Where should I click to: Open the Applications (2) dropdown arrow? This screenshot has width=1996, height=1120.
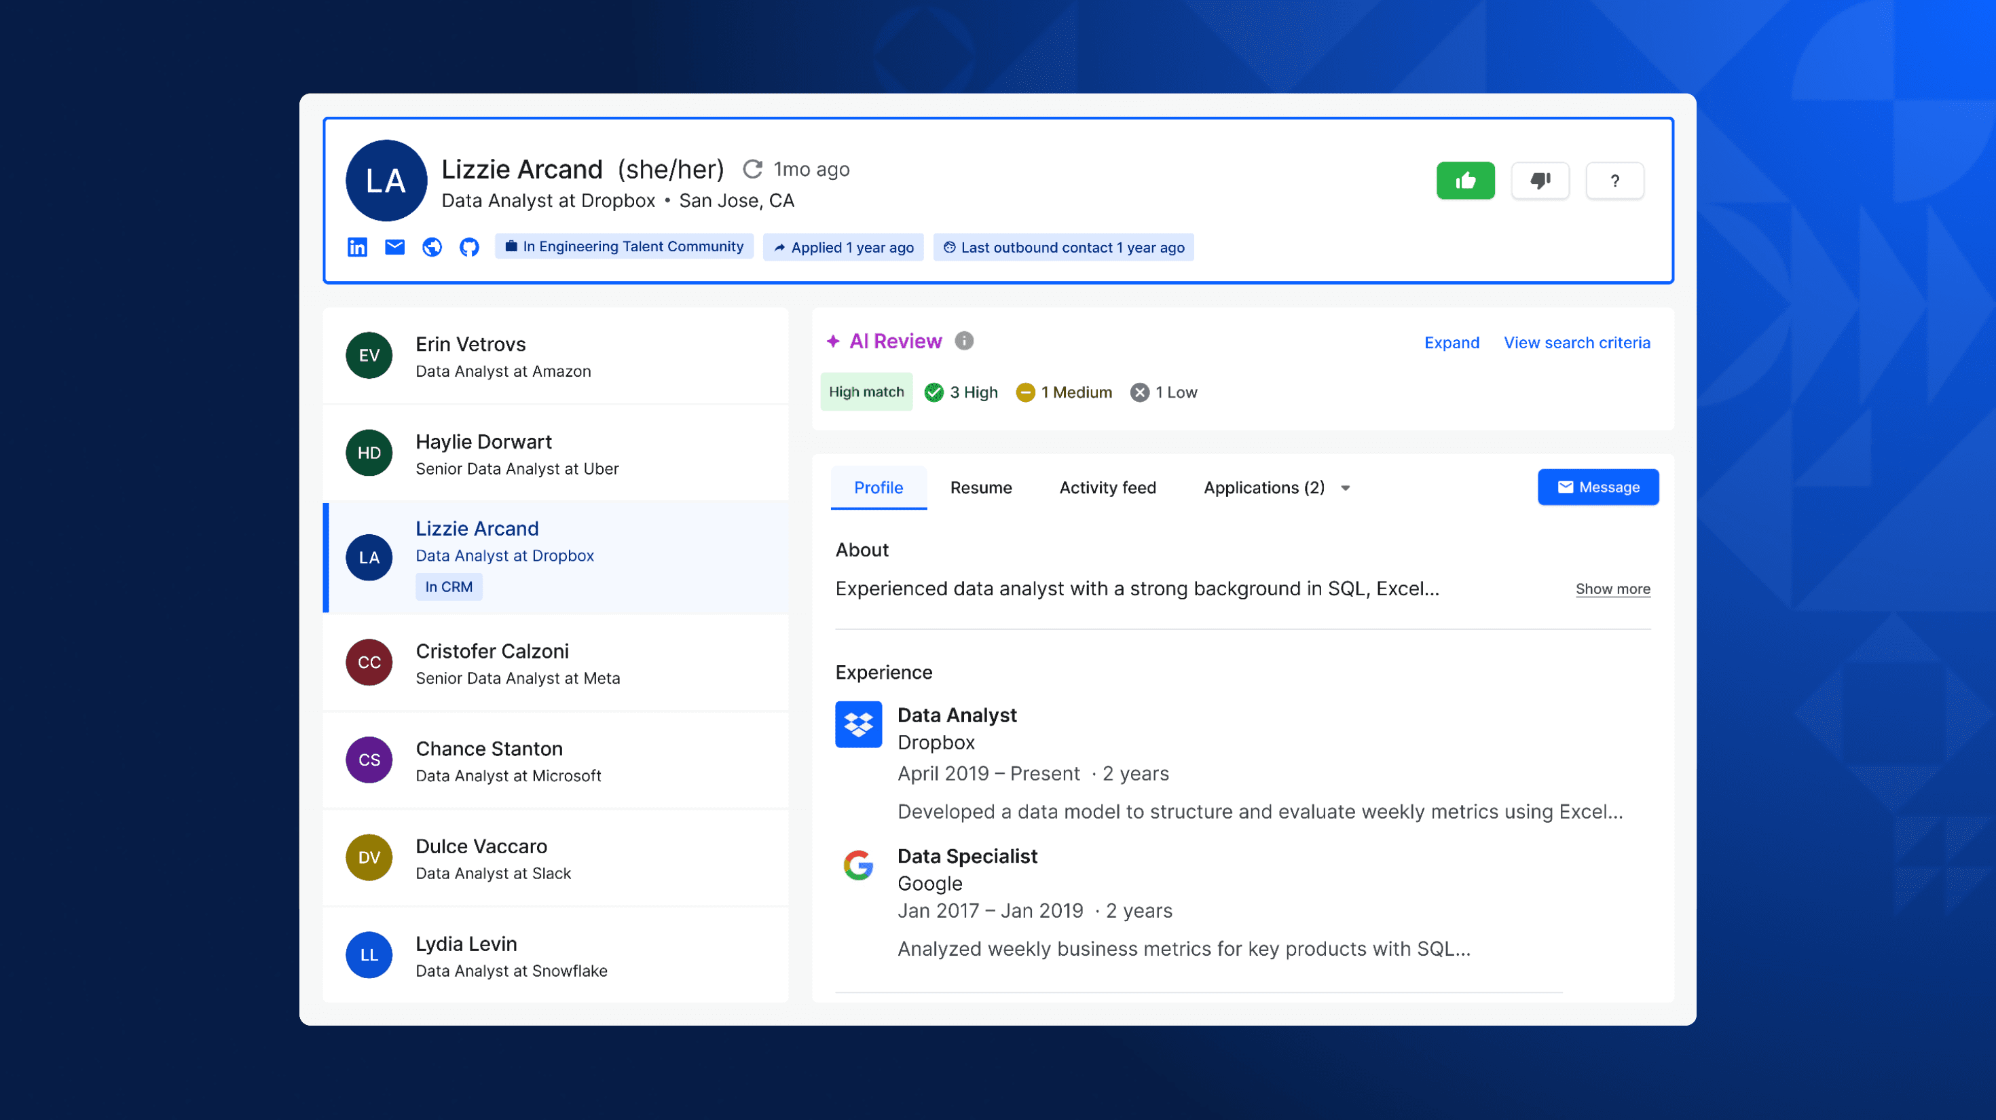(x=1346, y=488)
